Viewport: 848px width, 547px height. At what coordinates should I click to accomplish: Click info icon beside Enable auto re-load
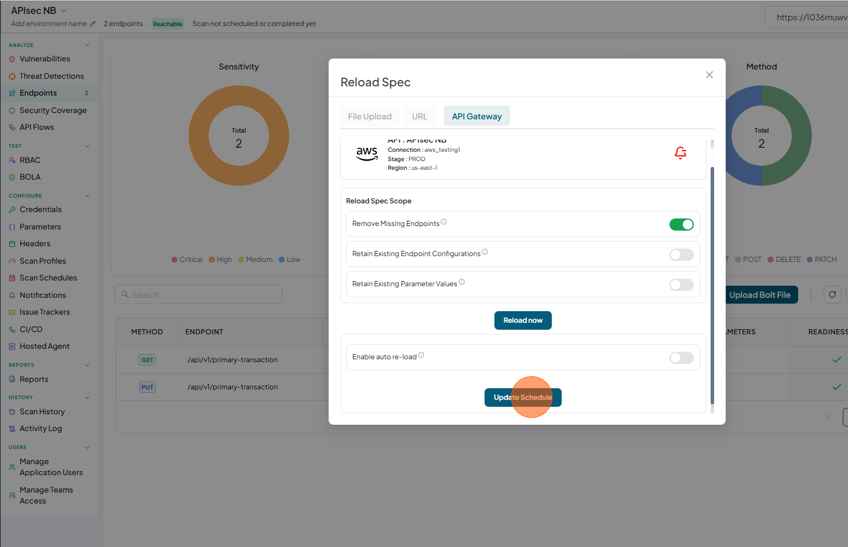[421, 355]
